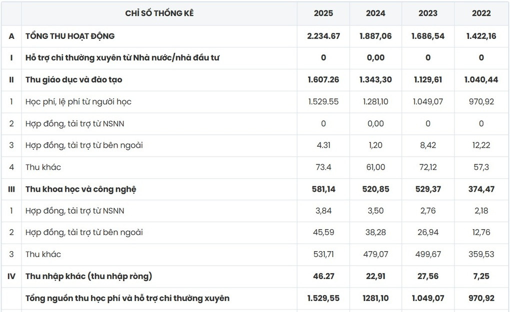The image size is (510, 312).
Task: Click the 2024 column header
Action: click(375, 13)
